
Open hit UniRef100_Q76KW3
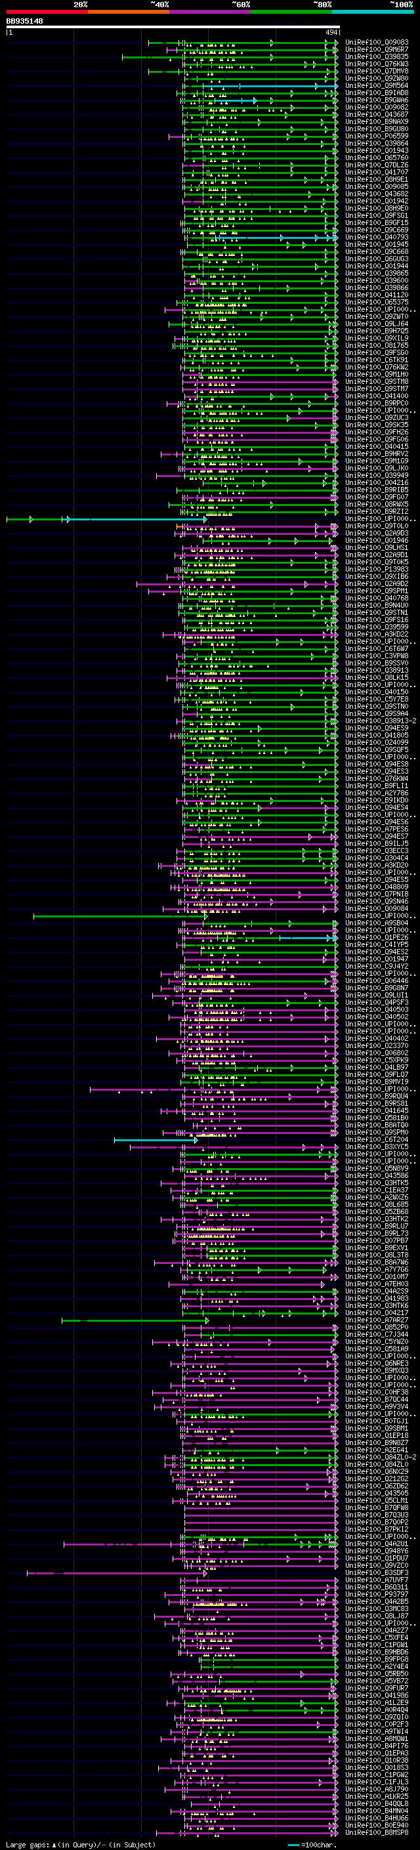click(x=377, y=64)
